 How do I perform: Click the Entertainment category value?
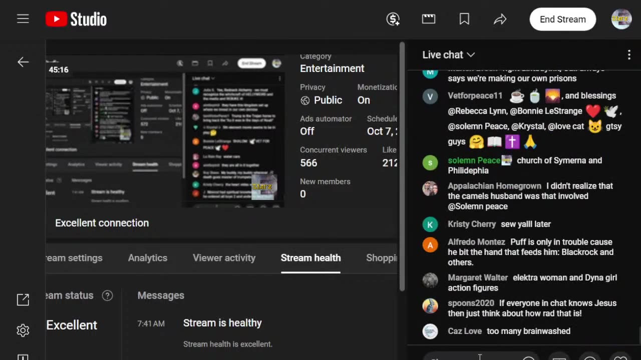click(x=332, y=68)
